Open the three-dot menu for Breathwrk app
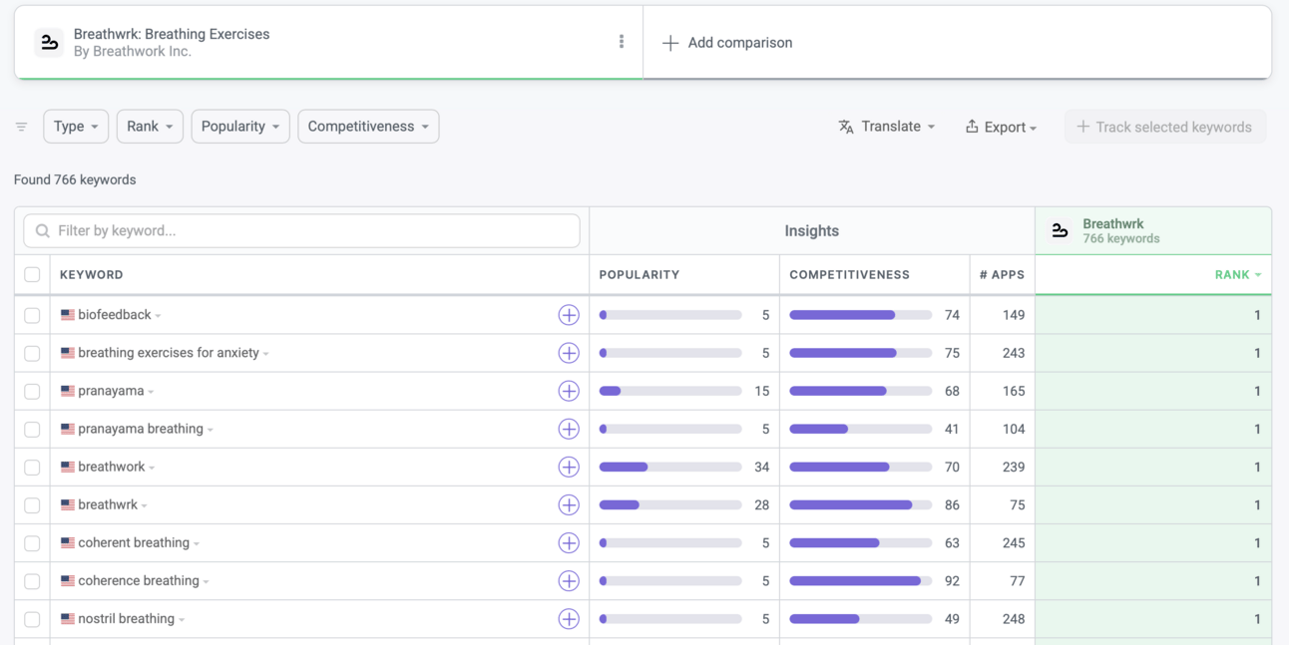Image resolution: width=1289 pixels, height=645 pixels. pyautogui.click(x=622, y=42)
